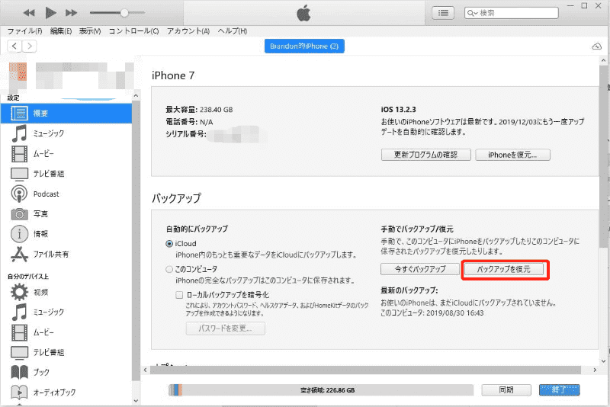Click 更新プログラムの確認 button
The width and height of the screenshot is (610, 407).
[426, 155]
